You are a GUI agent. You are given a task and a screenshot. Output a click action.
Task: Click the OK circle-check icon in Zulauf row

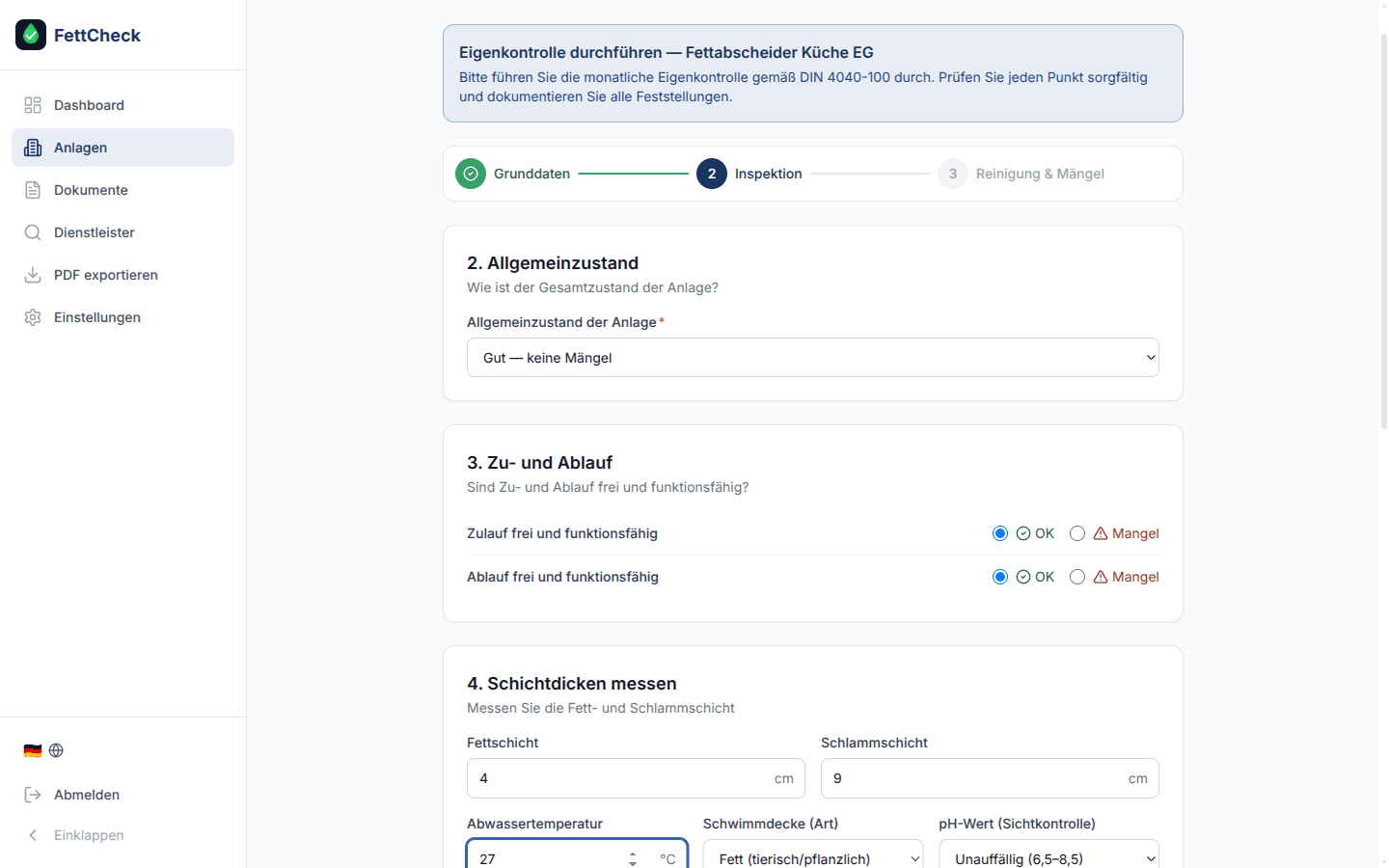pyautogui.click(x=1023, y=533)
